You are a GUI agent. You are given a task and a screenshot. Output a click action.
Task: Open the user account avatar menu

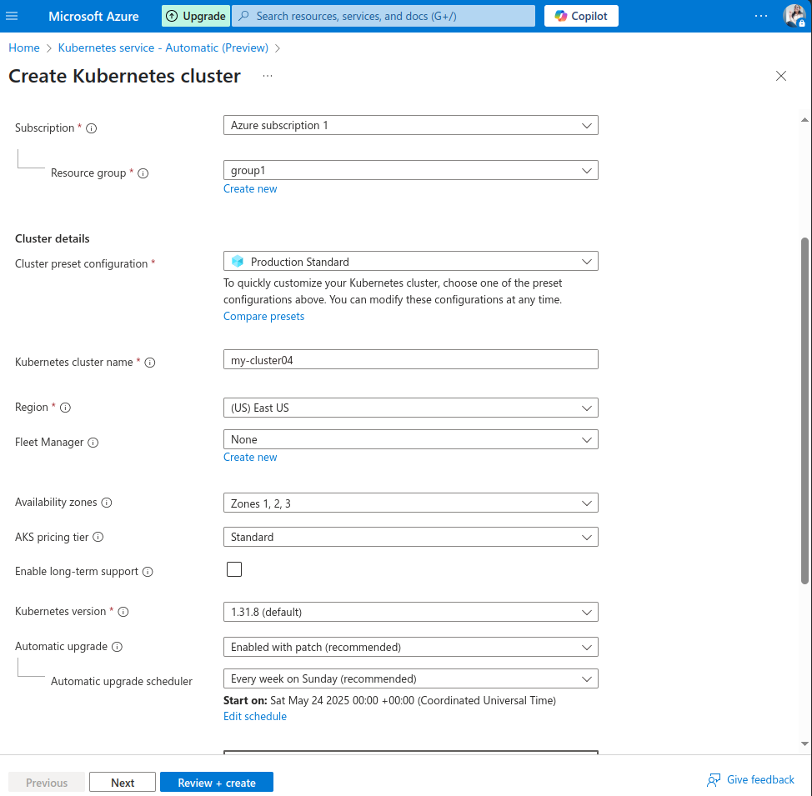793,16
